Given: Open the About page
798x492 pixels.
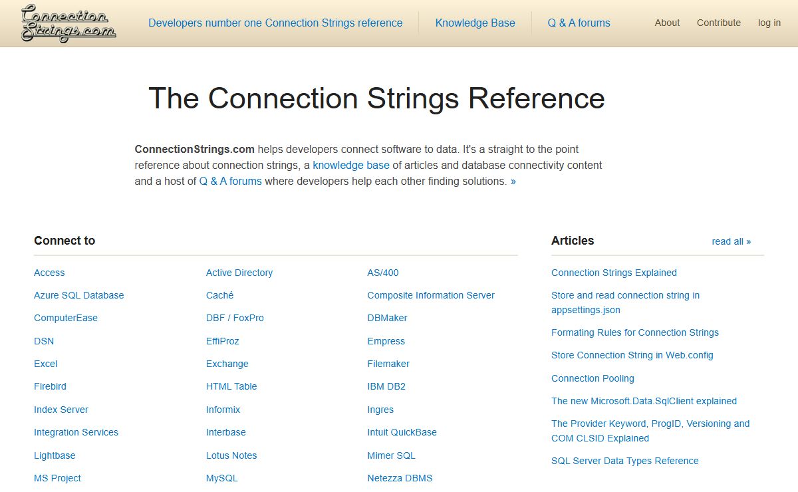Looking at the screenshot, I should [x=667, y=23].
